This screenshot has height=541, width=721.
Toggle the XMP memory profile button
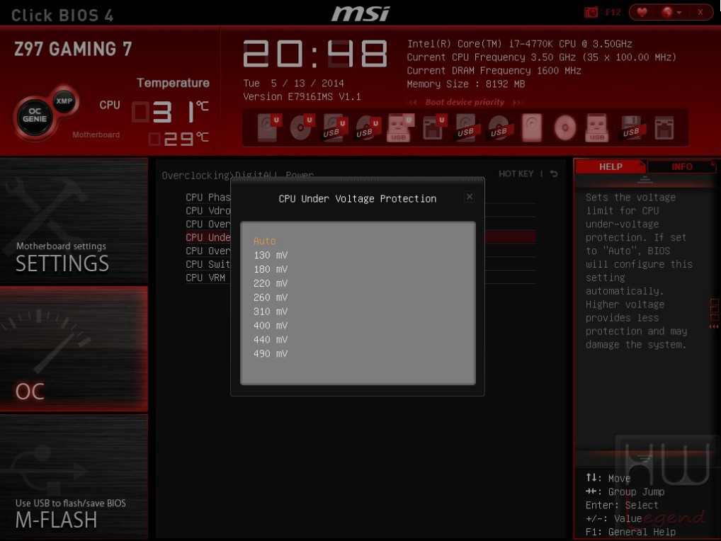tap(64, 101)
